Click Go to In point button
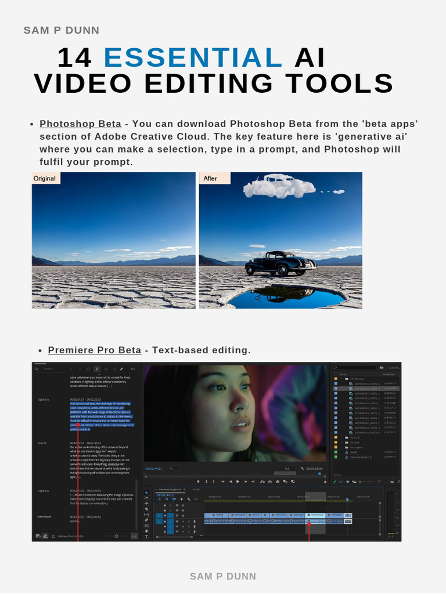446x594 pixels. [222, 481]
